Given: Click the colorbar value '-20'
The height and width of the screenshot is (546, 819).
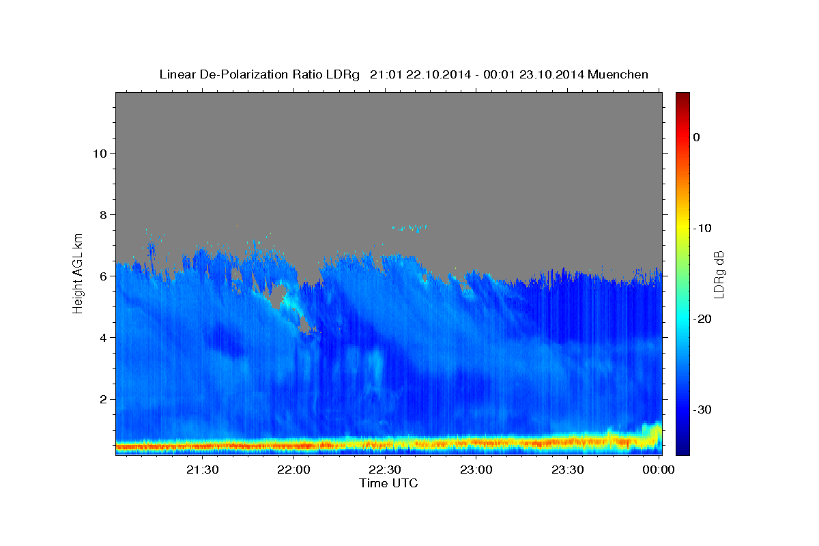Looking at the screenshot, I should click(702, 319).
